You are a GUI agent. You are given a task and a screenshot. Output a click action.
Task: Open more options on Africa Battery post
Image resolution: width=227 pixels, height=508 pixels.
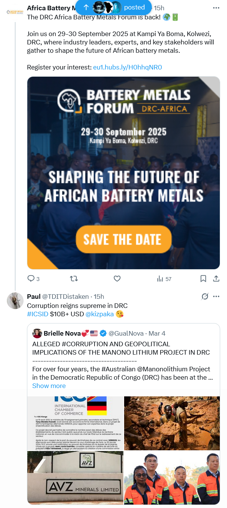coord(216,8)
